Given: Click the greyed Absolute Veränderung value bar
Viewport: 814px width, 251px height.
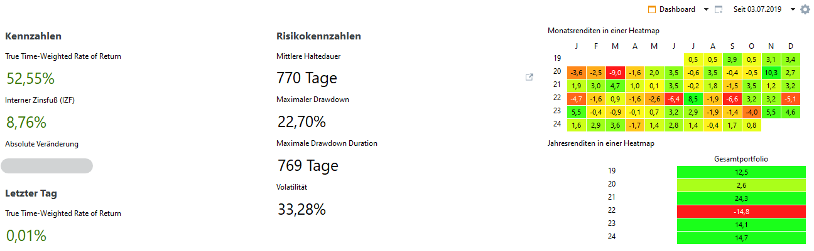Looking at the screenshot, I should click(x=47, y=166).
